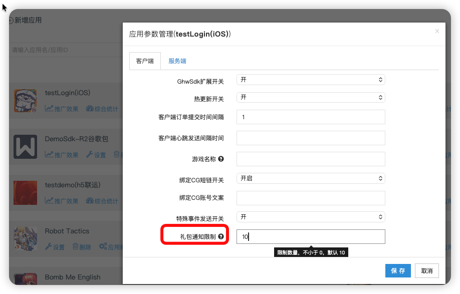The image size is (460, 294).
Task: Click DemoSdk-R2谷歌包 app logo
Action: 25,147
